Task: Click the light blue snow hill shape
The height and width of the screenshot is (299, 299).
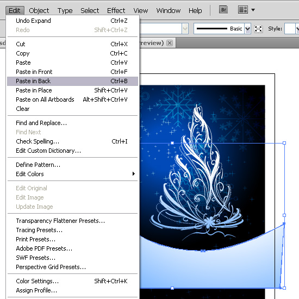Action: [x=211, y=267]
